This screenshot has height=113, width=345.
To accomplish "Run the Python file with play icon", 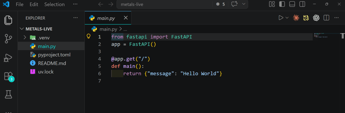I will pos(281,18).
